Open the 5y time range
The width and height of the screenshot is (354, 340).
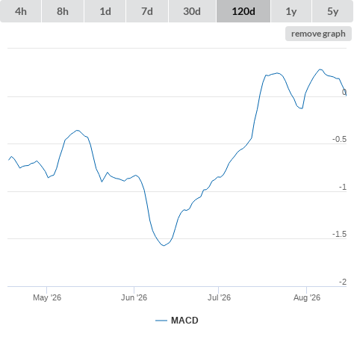[333, 11]
